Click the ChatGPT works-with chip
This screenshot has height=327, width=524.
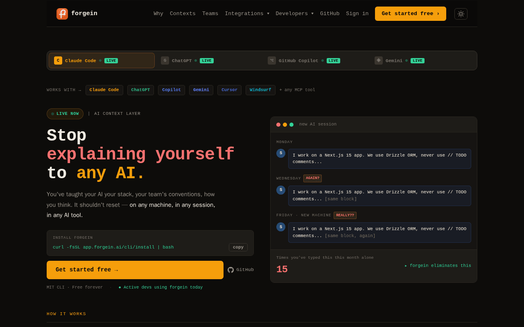[x=140, y=90]
